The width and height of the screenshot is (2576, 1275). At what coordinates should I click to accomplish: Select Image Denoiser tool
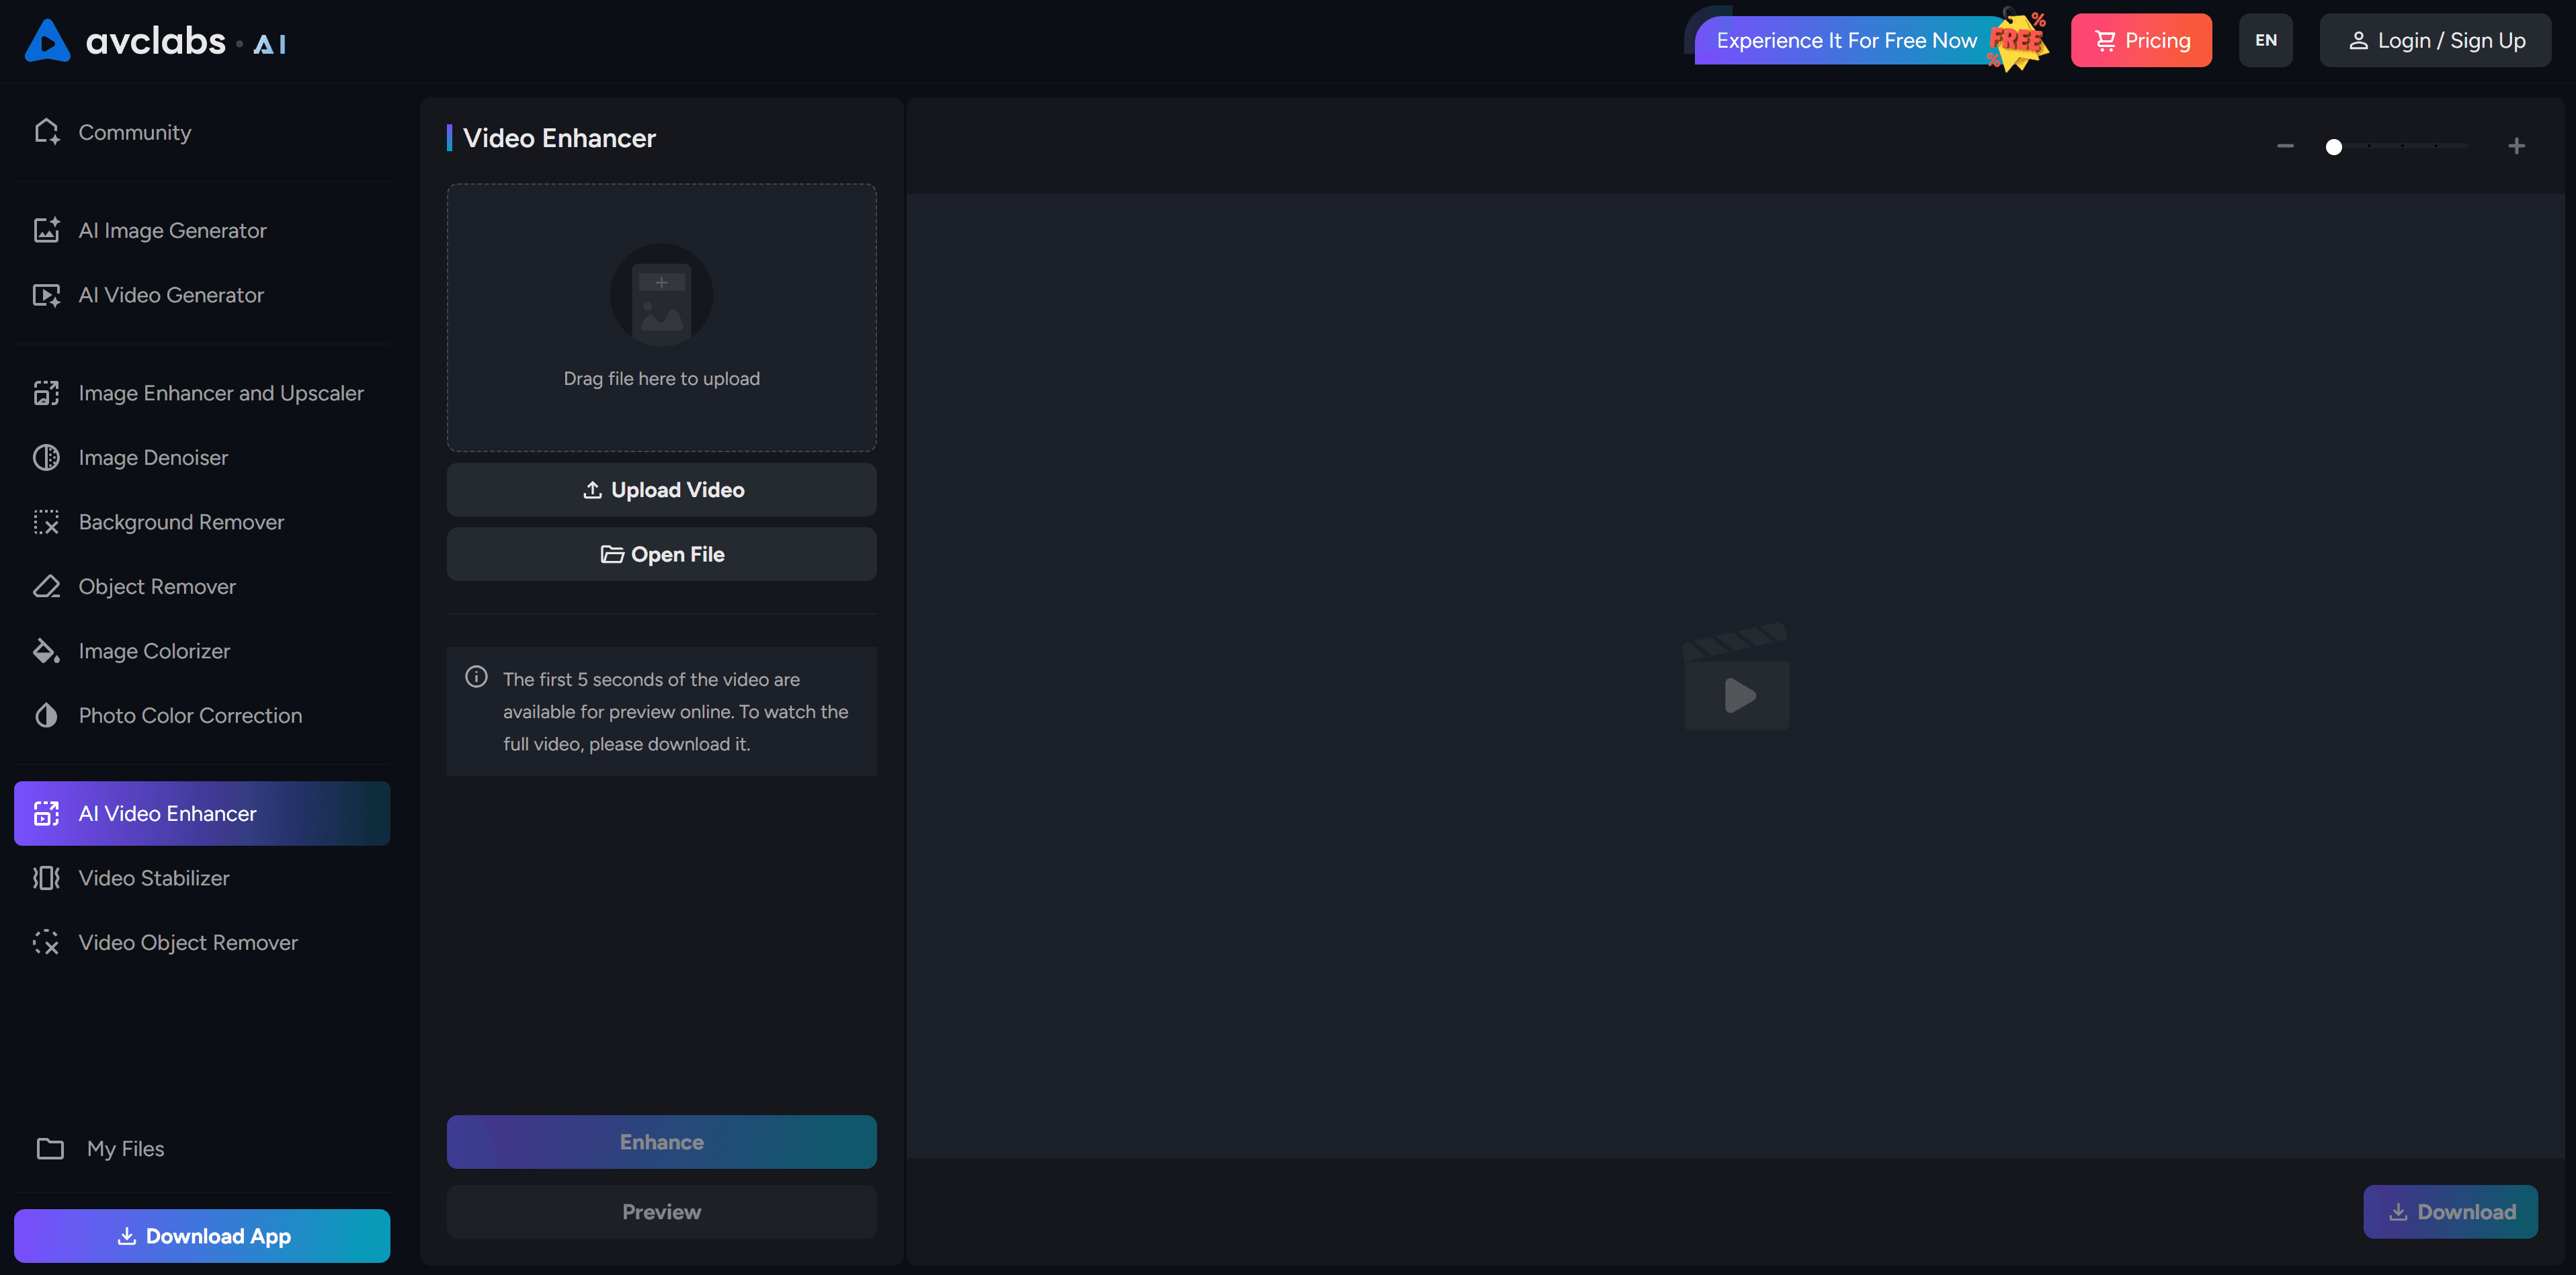[x=202, y=457]
